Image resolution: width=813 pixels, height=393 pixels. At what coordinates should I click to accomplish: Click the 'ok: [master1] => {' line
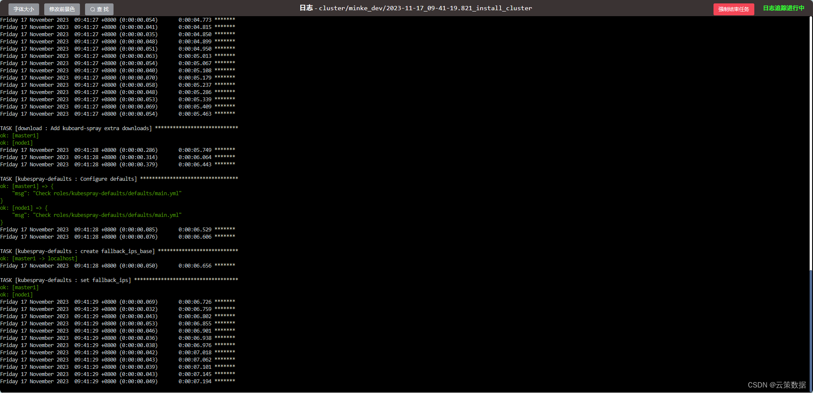coord(27,186)
